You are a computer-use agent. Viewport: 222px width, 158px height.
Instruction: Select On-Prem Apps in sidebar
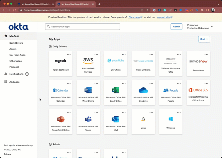pos(17,55)
